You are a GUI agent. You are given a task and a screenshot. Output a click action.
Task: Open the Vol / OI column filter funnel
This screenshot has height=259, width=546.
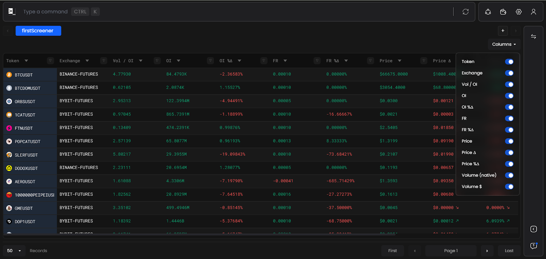pyautogui.click(x=157, y=61)
